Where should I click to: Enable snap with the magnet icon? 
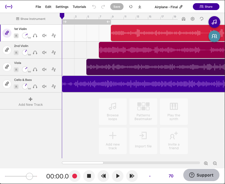coord(184,19)
